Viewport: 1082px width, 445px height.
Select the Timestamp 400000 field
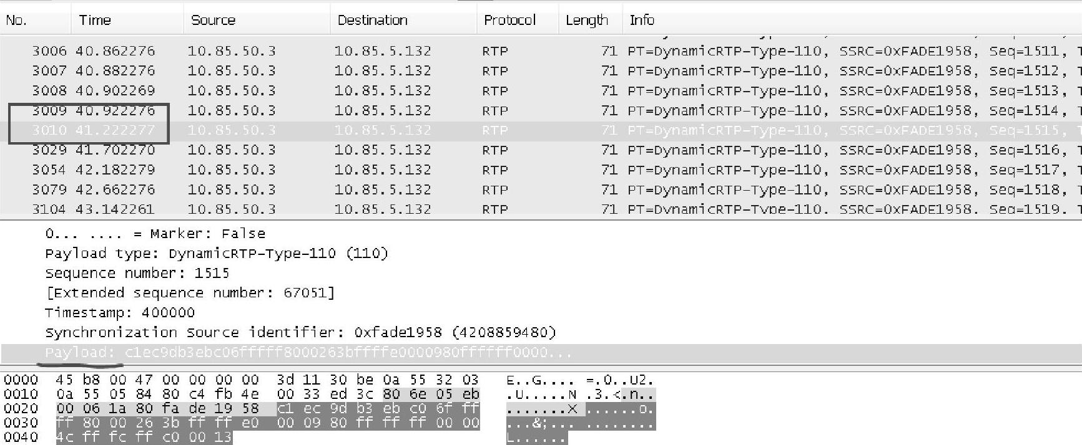point(120,313)
